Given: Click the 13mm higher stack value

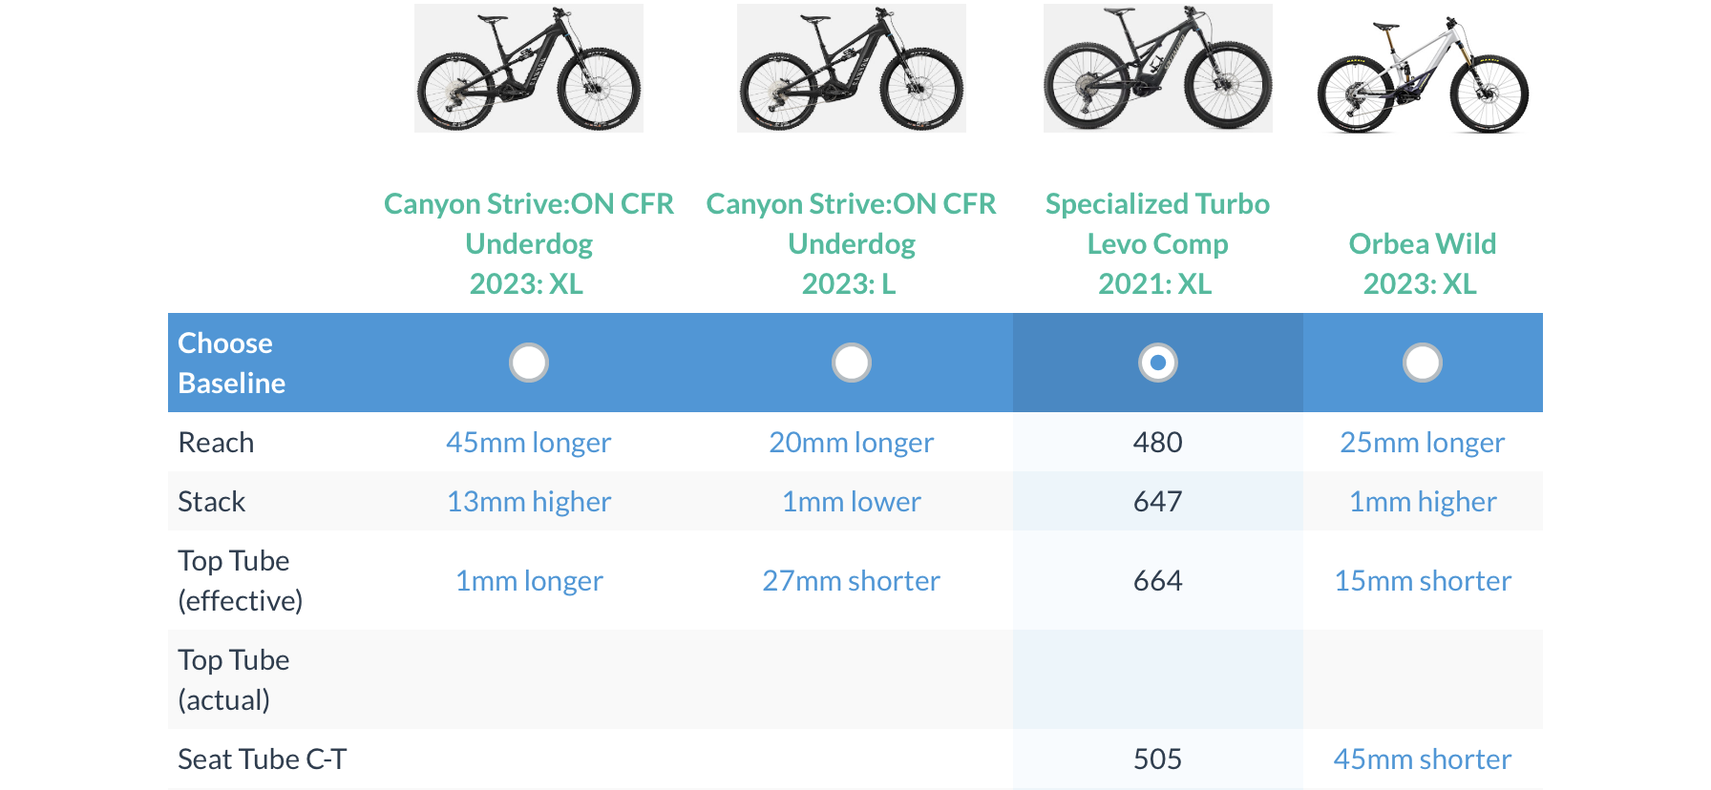Looking at the screenshot, I should [529, 502].
